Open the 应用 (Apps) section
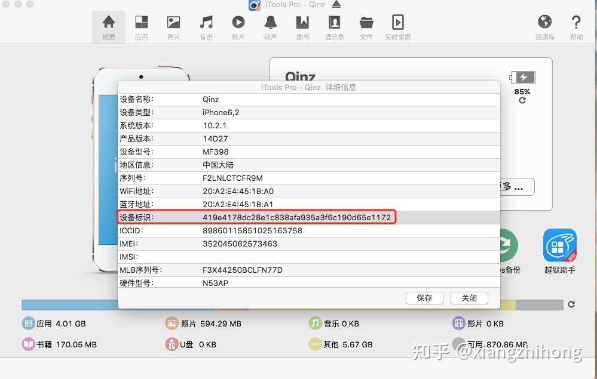597x379 pixels. 142,27
